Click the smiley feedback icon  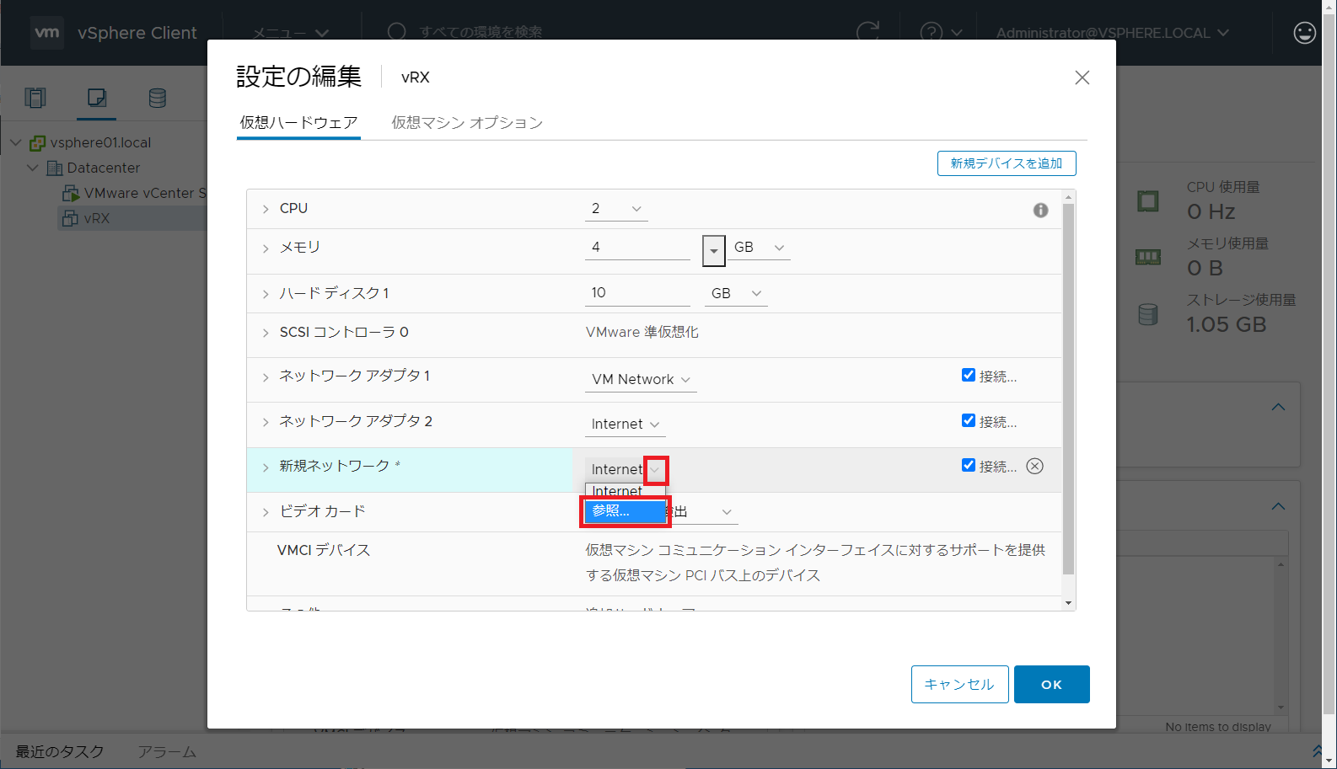point(1304,33)
